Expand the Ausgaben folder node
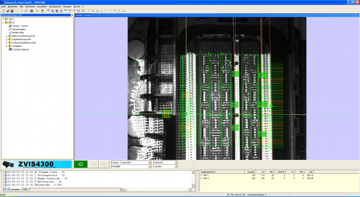 coord(7,46)
